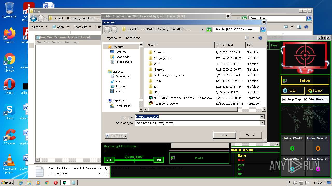Image resolution: width=332 pixels, height=186 pixels.
Task: Toggle Stop Desktop checkbox
Action: click(306, 99)
